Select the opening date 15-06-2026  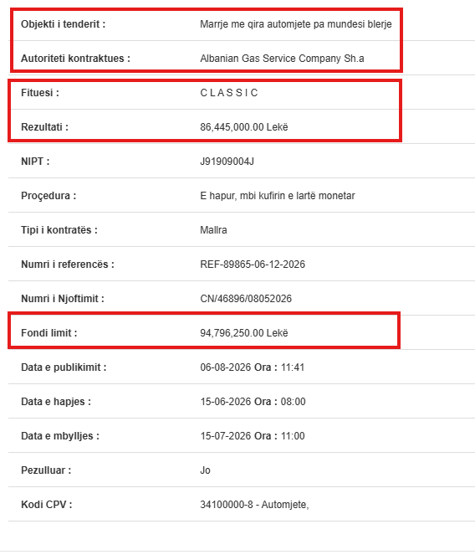(226, 402)
